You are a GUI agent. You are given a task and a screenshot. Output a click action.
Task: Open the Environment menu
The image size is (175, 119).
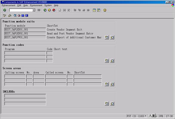pos(36,5)
